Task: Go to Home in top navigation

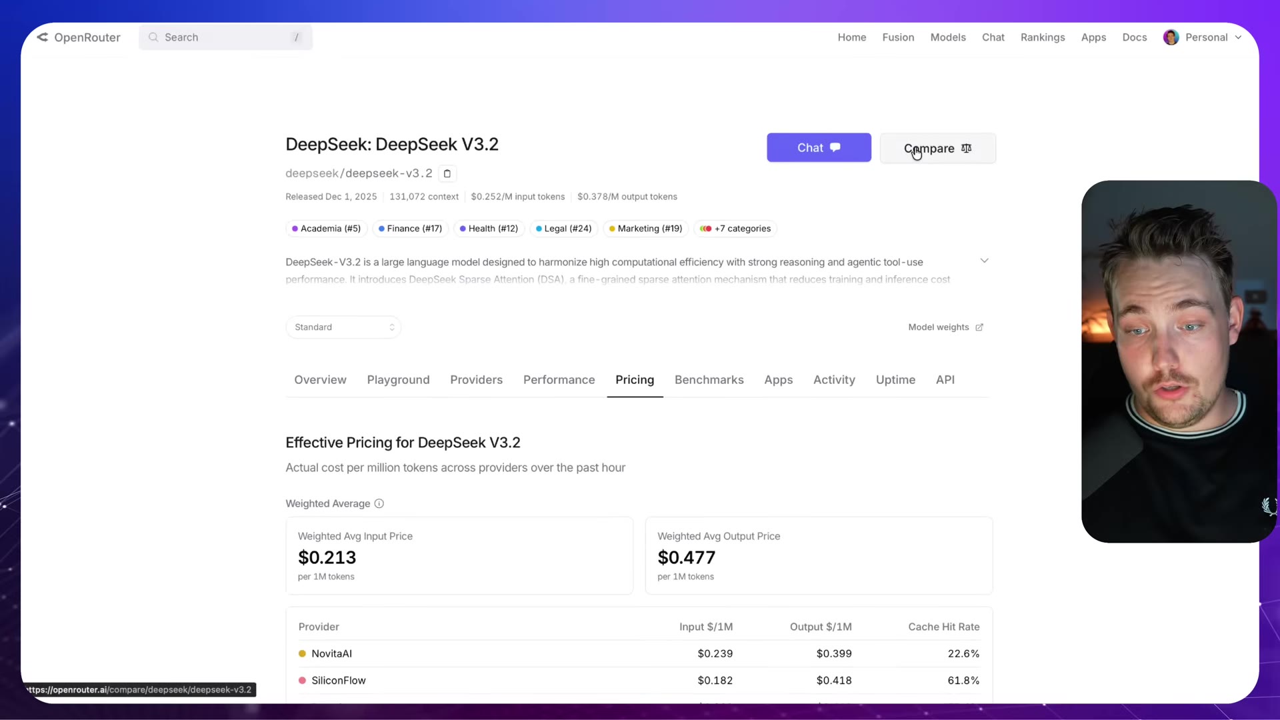Action: [852, 37]
